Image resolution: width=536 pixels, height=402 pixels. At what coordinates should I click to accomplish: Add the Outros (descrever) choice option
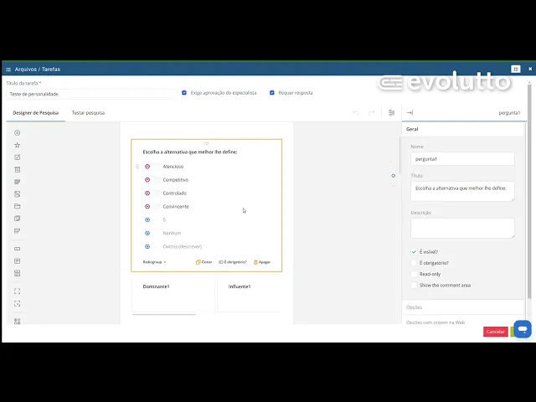147,246
